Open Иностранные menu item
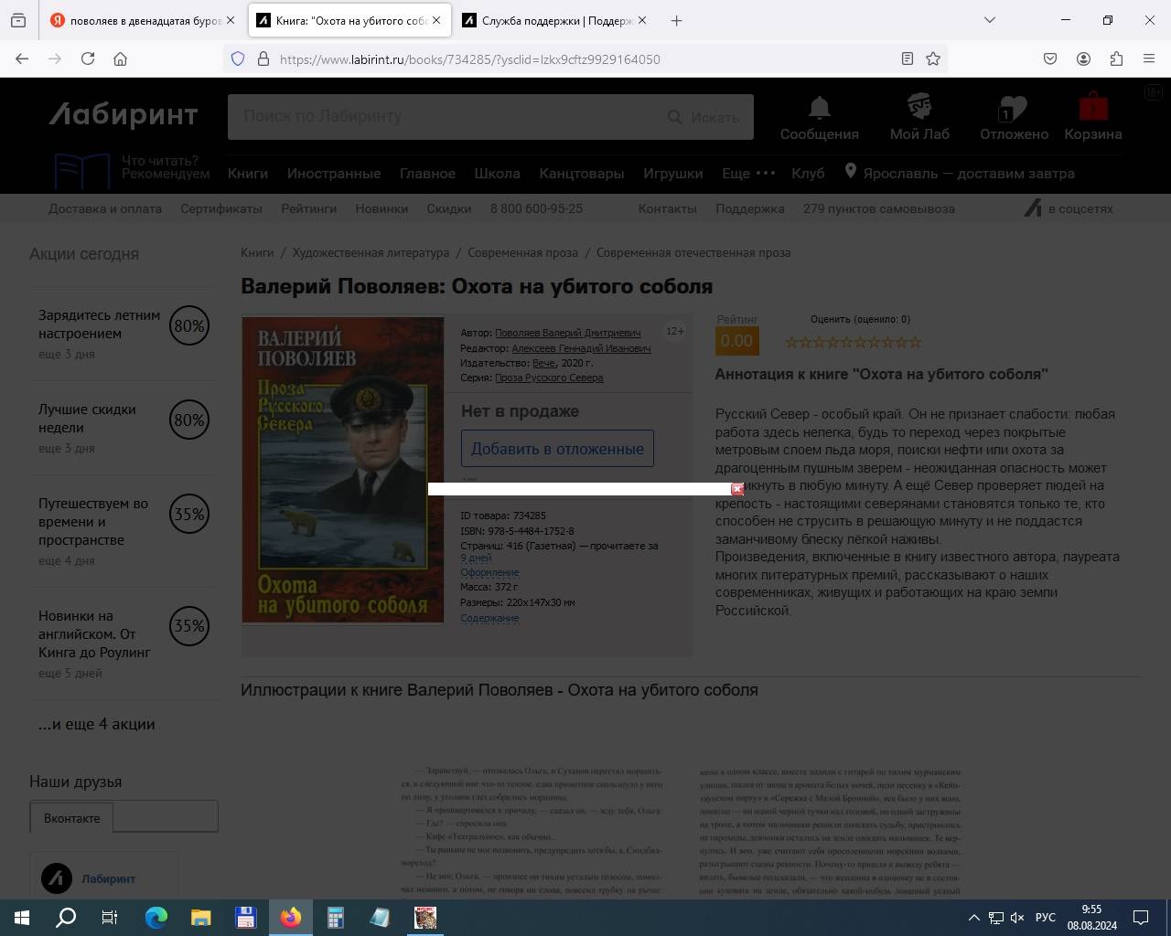 coord(334,174)
